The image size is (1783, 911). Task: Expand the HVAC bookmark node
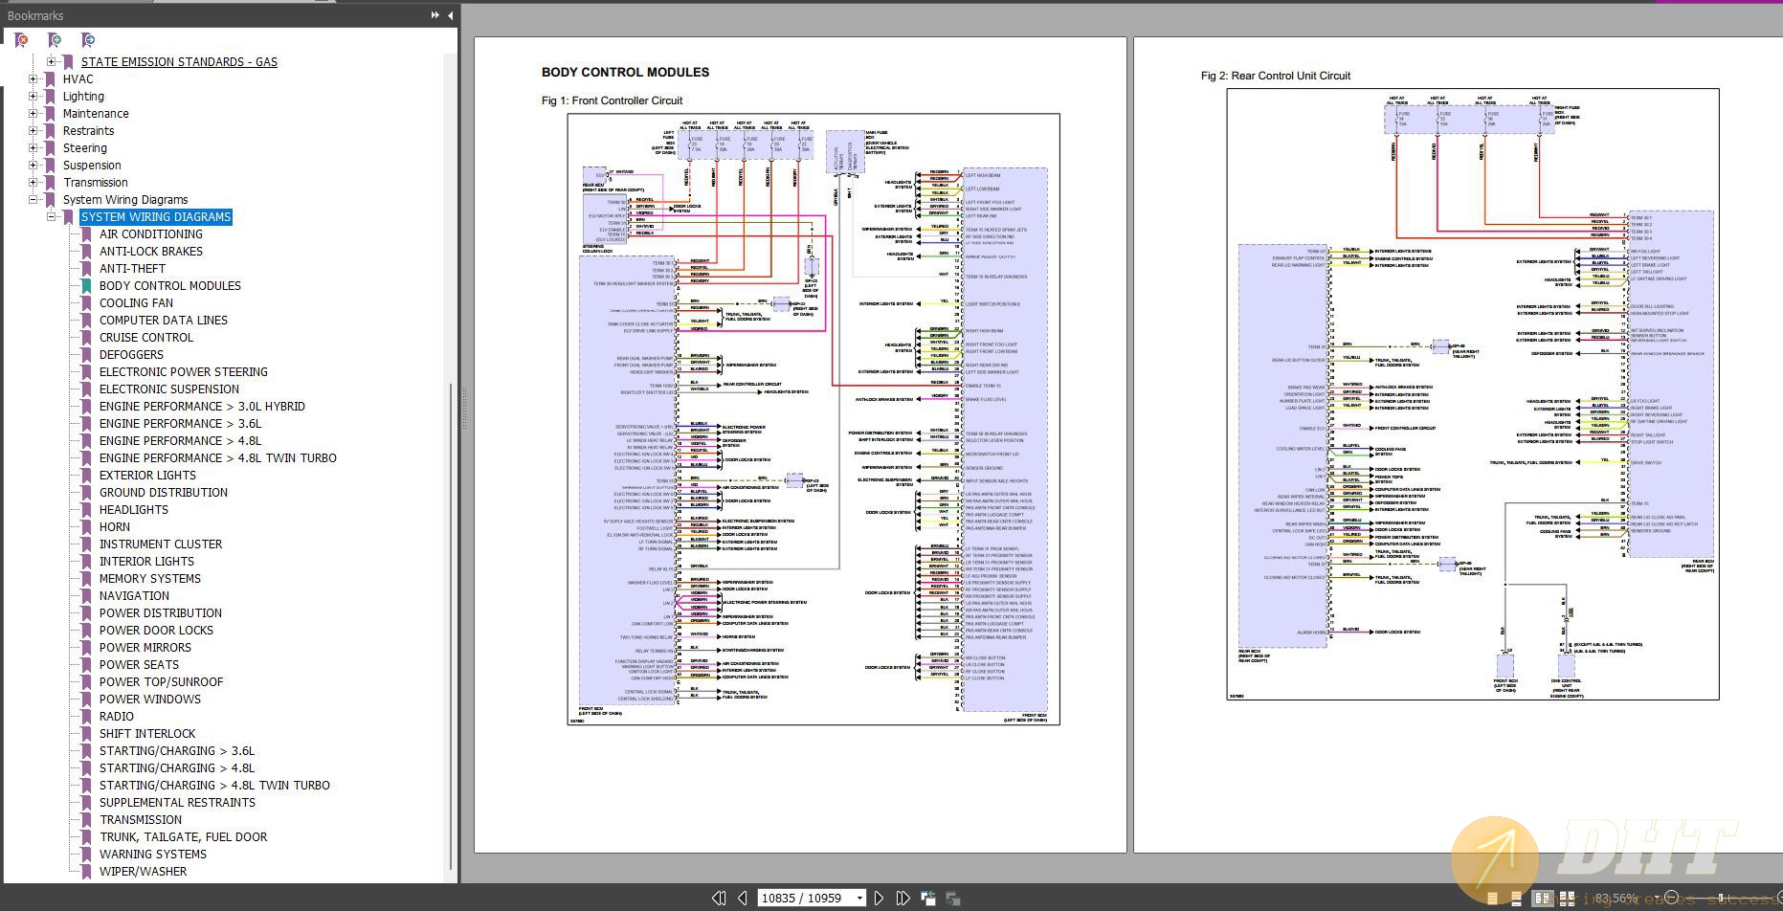click(x=33, y=79)
